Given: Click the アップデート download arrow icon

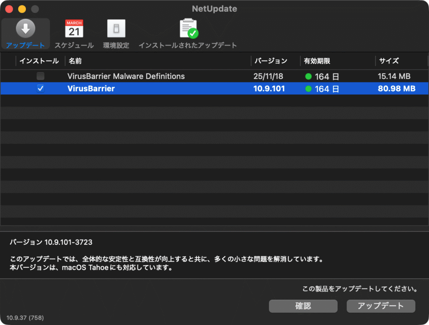Looking at the screenshot, I should pos(26,29).
